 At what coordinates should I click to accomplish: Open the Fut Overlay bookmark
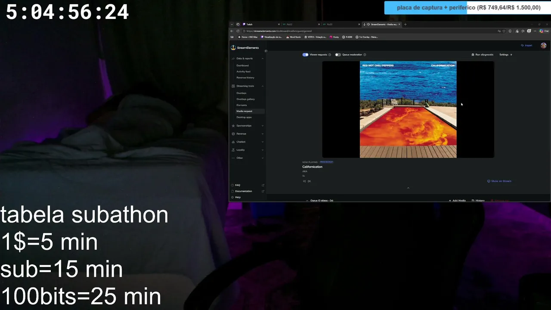(x=367, y=37)
